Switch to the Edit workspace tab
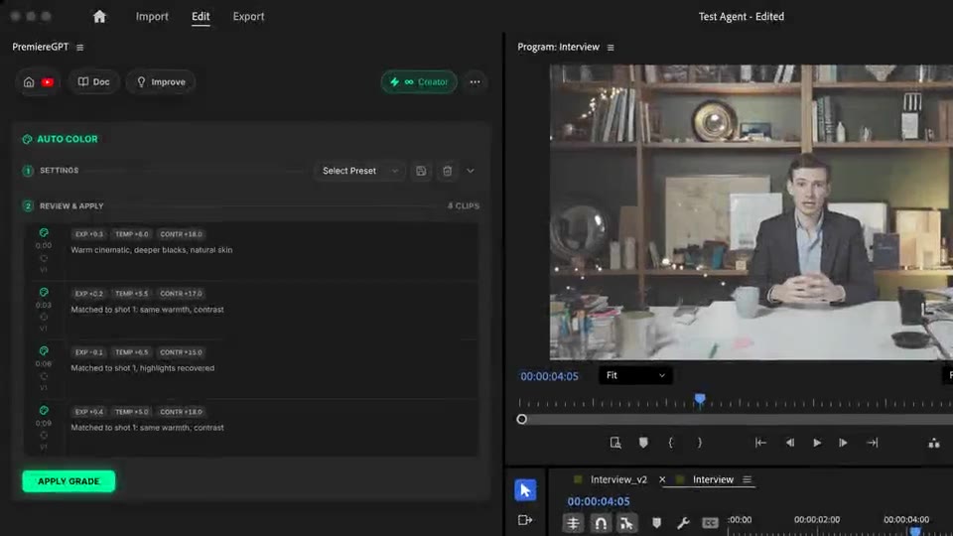 pos(201,17)
